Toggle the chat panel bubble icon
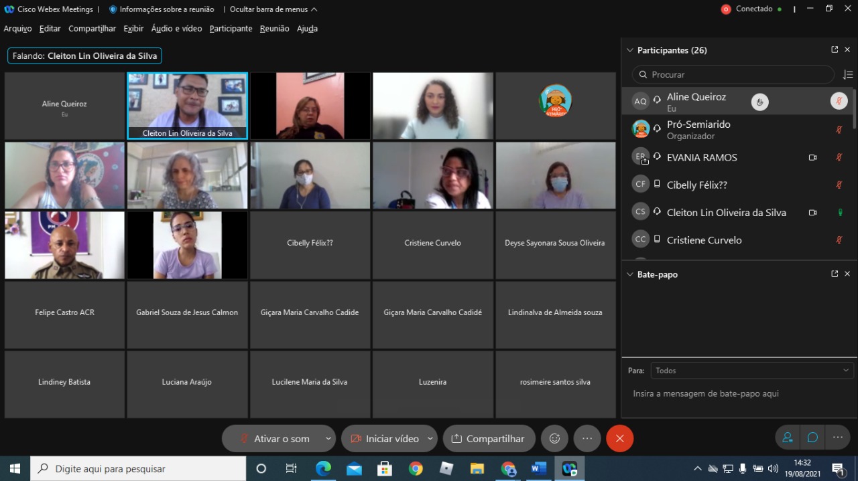Screen dimensions: 858x481 coord(812,438)
